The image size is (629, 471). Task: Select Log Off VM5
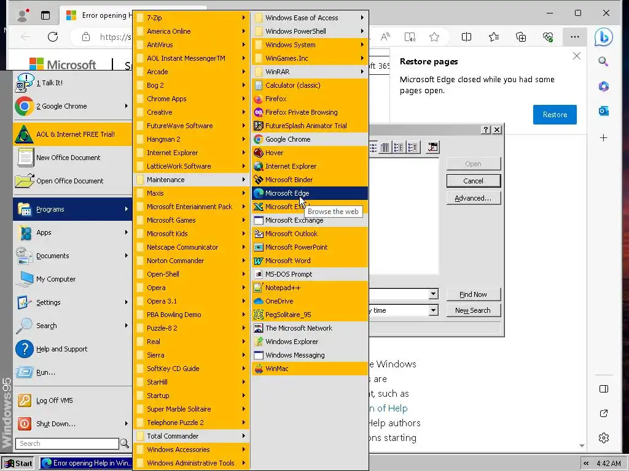click(x=72, y=400)
